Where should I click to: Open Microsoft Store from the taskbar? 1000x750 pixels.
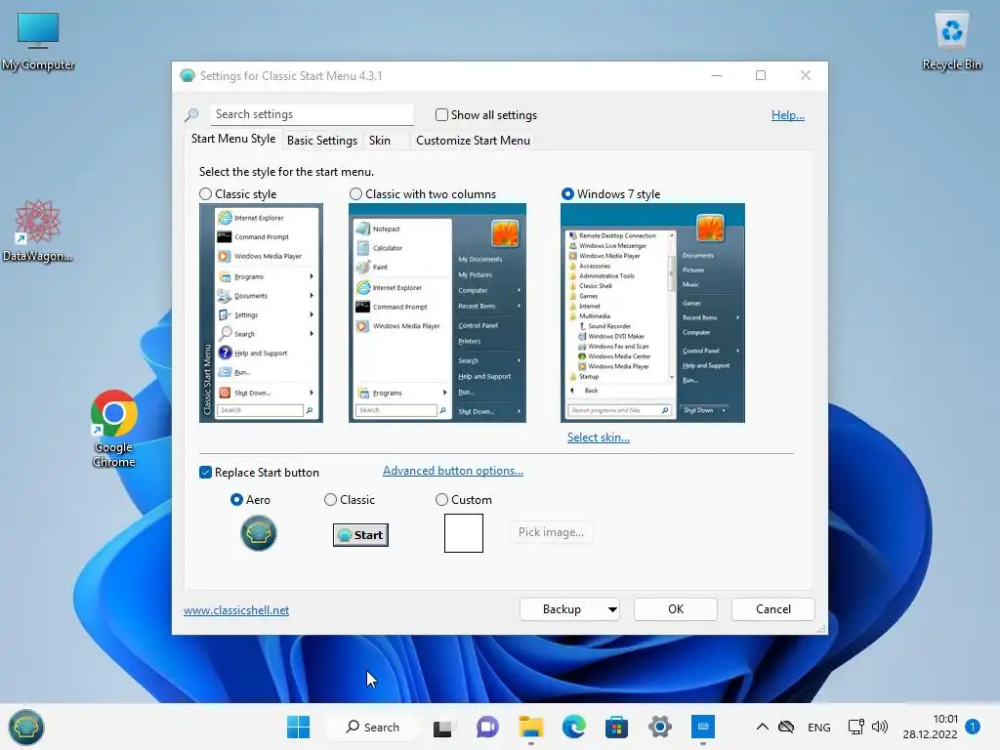point(616,727)
